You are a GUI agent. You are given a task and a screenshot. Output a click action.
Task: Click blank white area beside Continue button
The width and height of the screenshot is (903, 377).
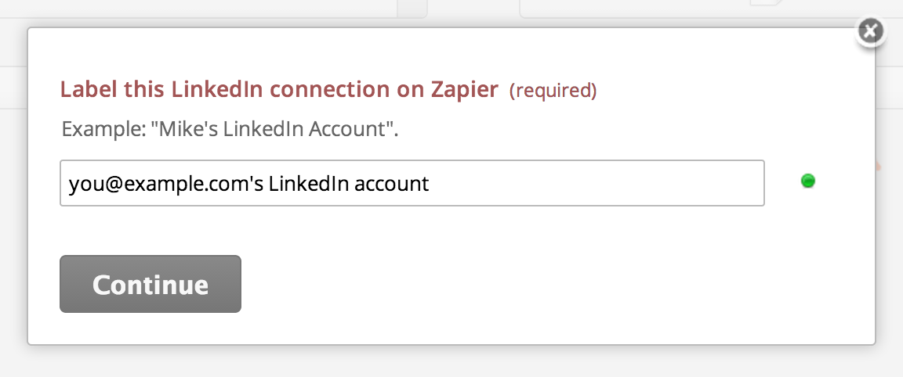point(518,284)
